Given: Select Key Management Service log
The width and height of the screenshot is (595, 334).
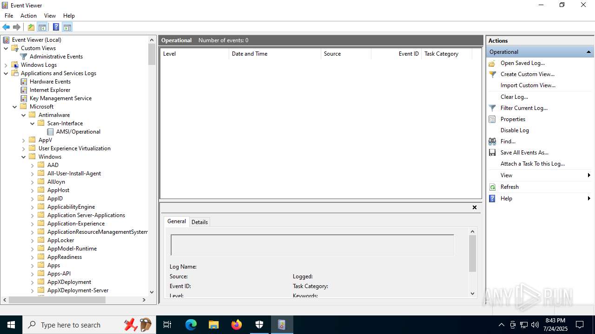Looking at the screenshot, I should coord(60,98).
